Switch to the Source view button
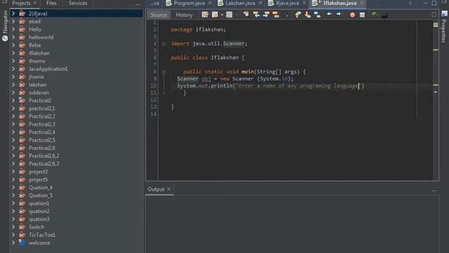The image size is (449, 253). tap(159, 15)
